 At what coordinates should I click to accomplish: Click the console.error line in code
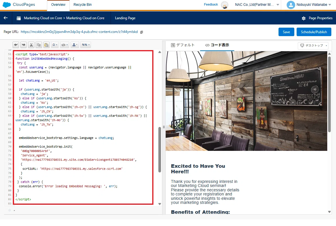click(x=68, y=186)
